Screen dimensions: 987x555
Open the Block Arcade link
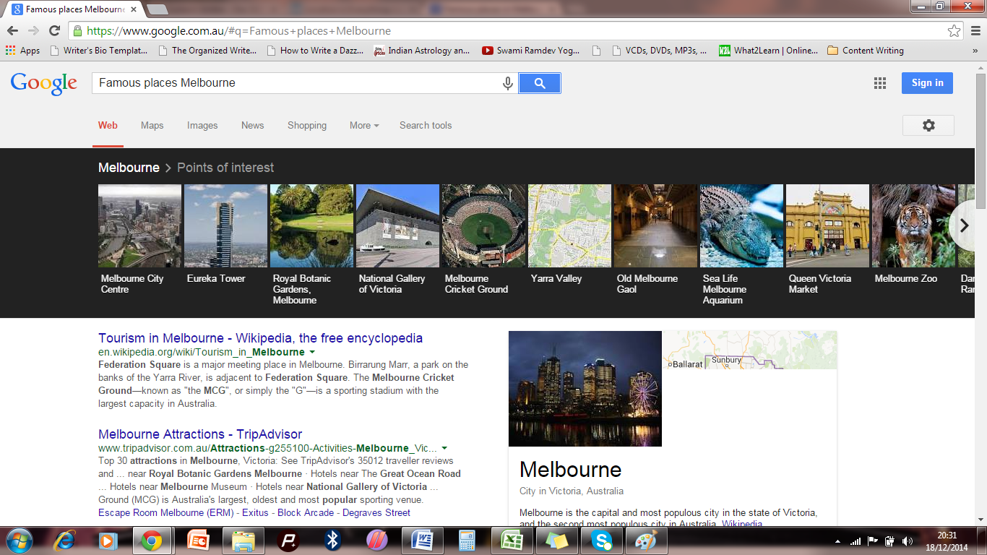306,512
